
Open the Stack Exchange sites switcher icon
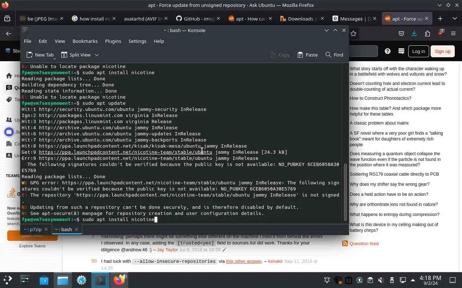[x=401, y=51]
